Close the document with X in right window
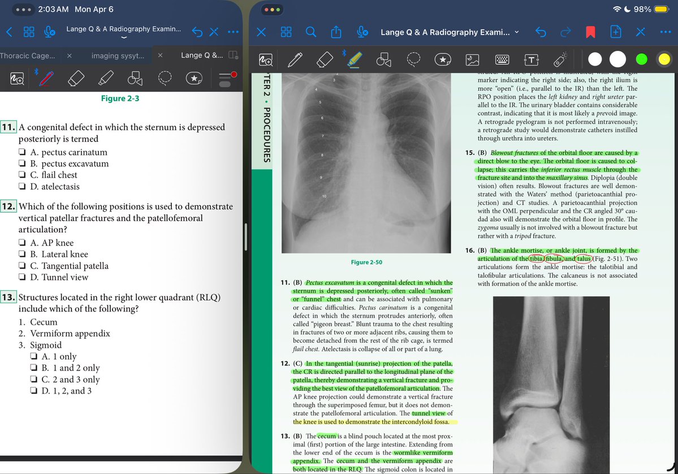678x474 pixels. tap(261, 32)
